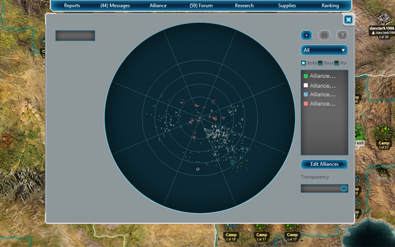
Task: Select the Both radio option
Action: tap(304, 63)
